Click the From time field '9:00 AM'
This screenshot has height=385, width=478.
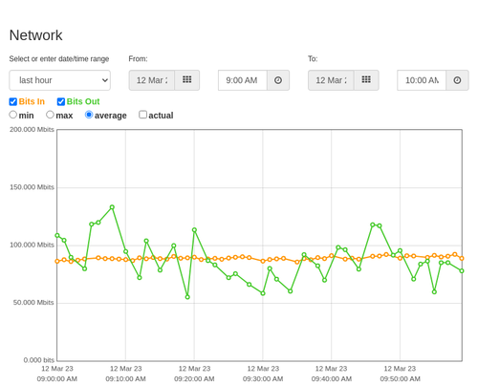(x=243, y=80)
